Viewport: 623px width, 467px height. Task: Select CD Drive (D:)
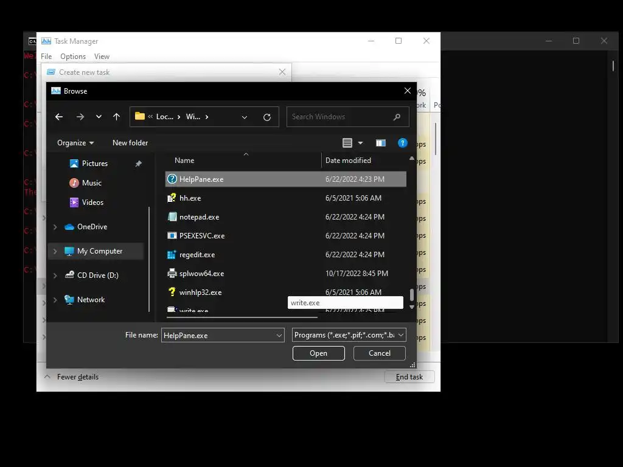(x=98, y=275)
